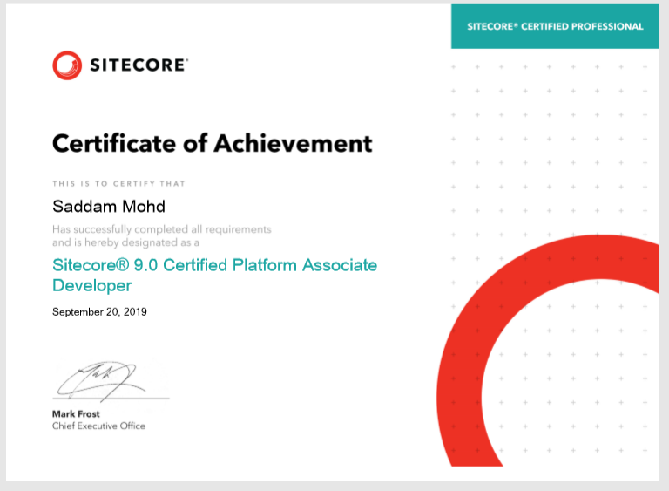The height and width of the screenshot is (491, 669).
Task: Select the date September 20, 2019
Action: (99, 312)
